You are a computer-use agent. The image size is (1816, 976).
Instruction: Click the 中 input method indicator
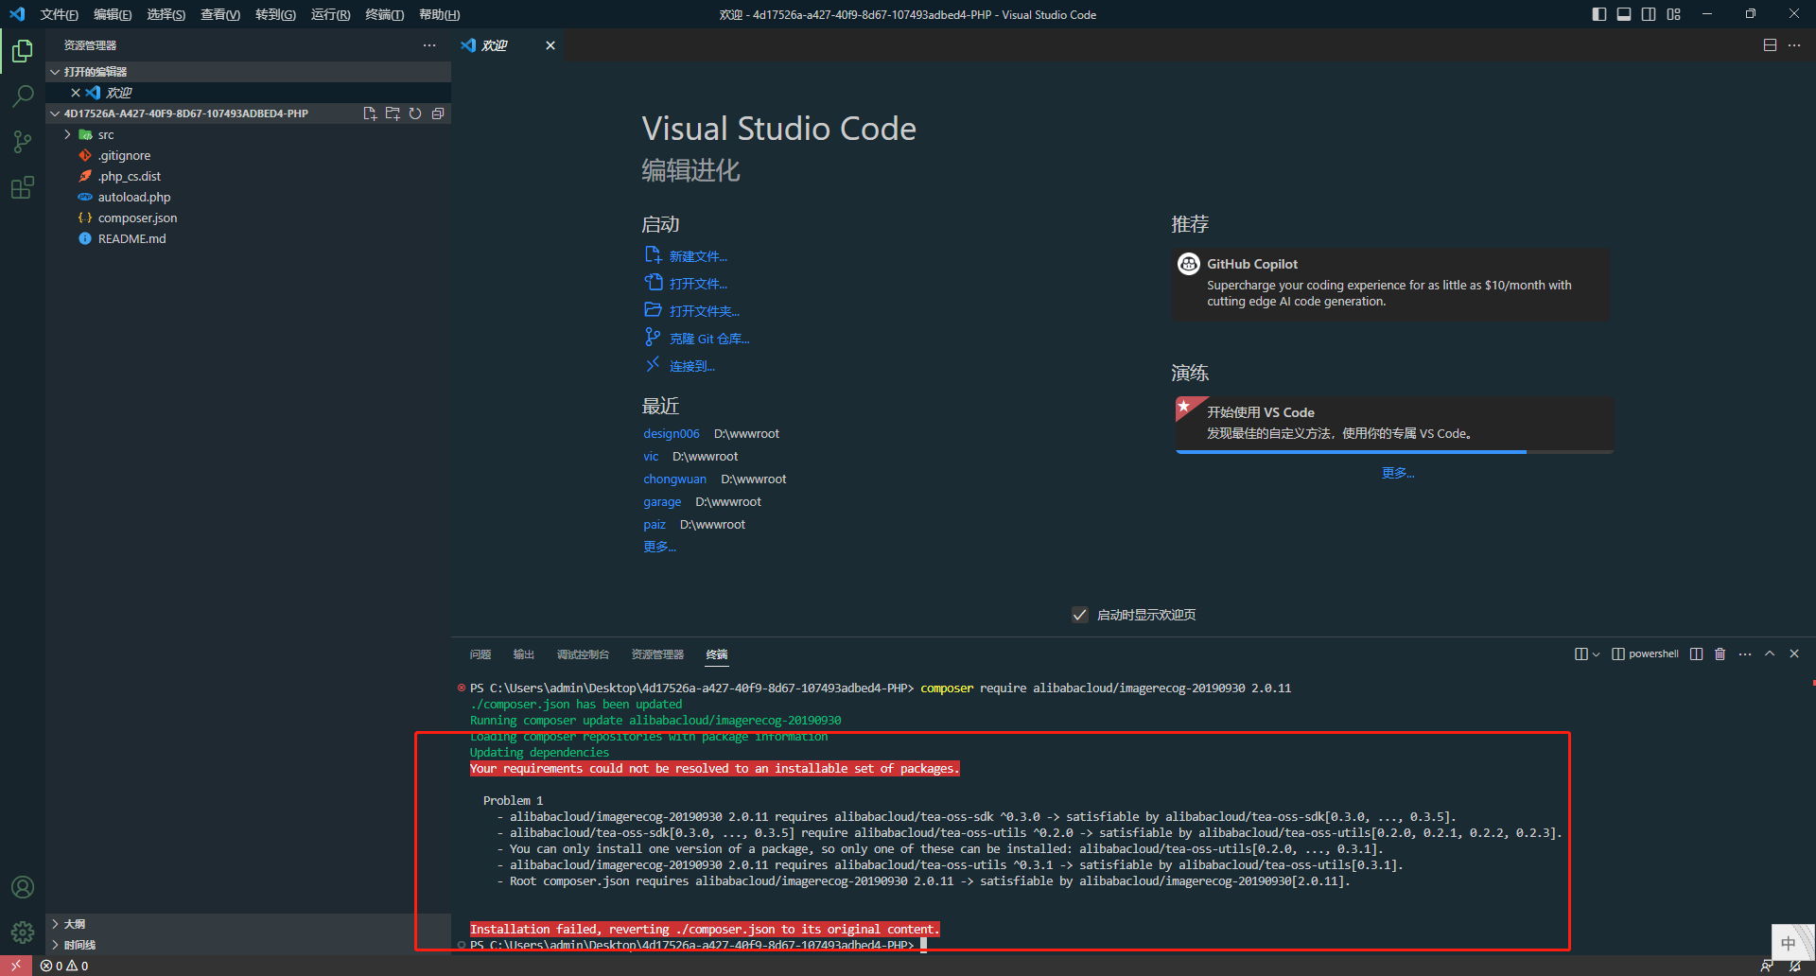click(x=1788, y=943)
